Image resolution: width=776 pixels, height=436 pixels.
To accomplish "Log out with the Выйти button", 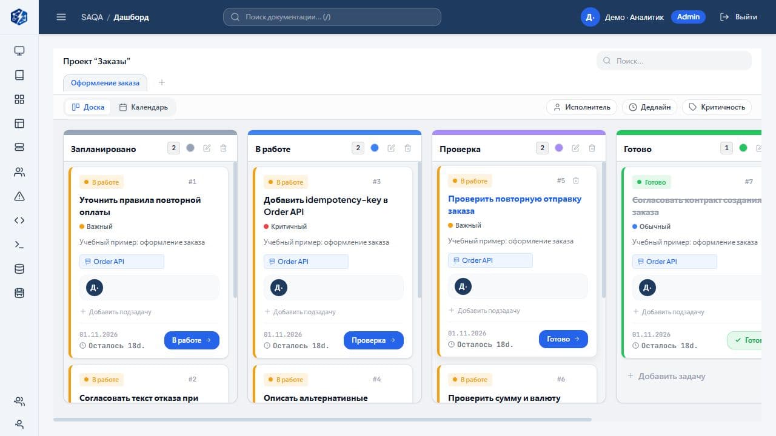I will pos(738,17).
